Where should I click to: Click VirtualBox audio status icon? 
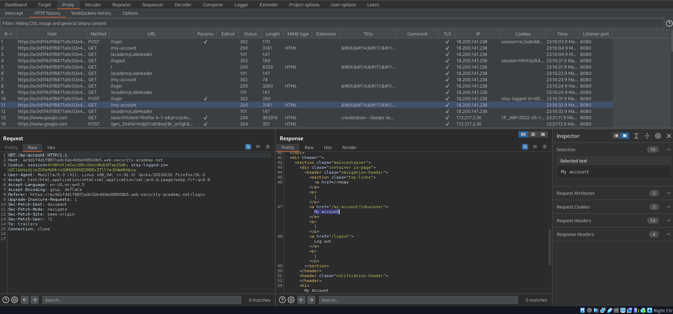596,310
